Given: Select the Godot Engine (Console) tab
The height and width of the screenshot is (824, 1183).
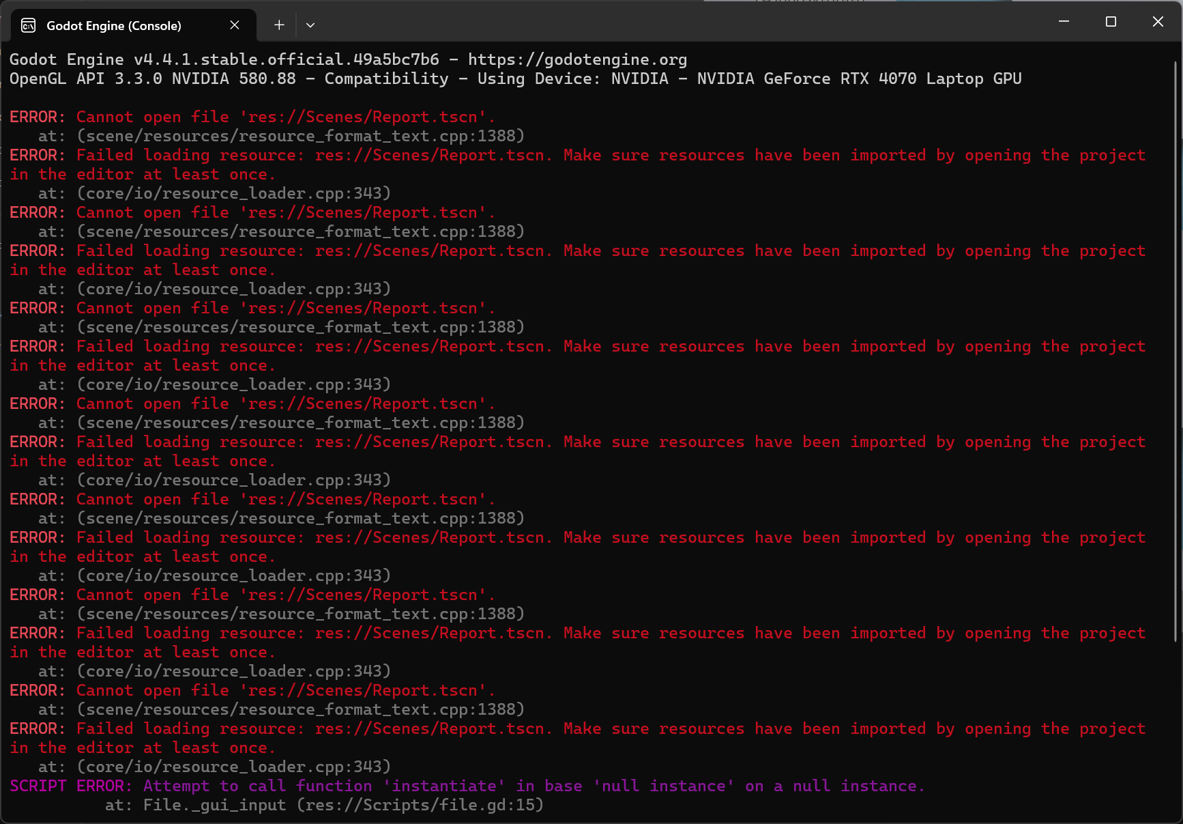Looking at the screenshot, I should click(x=134, y=25).
